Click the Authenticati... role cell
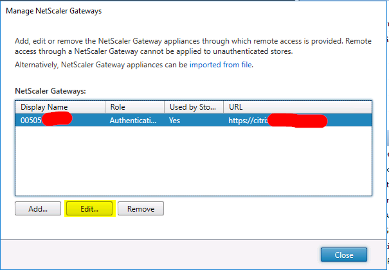Image resolution: width=389 pixels, height=270 pixels. click(x=133, y=121)
